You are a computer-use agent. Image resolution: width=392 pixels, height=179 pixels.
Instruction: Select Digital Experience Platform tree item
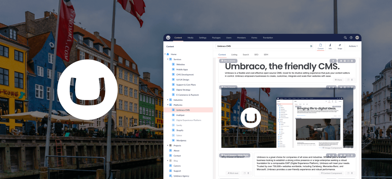tap(189, 120)
